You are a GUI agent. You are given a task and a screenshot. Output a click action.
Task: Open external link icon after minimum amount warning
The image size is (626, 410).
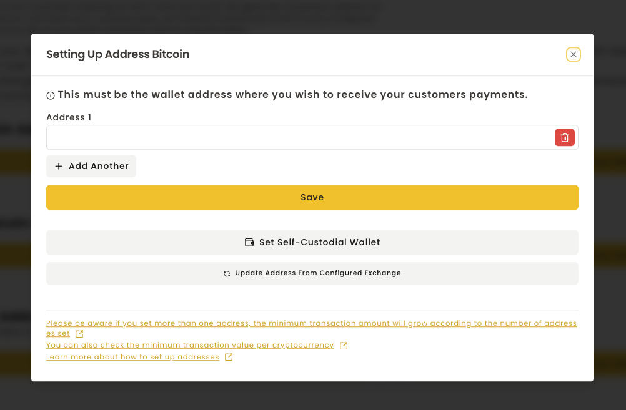coord(79,334)
